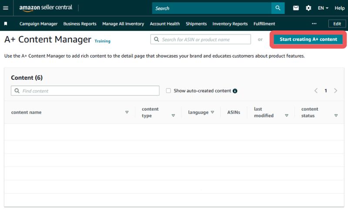This screenshot has width=348, height=218.
Task: Click page number 1 in pagination
Action: pyautogui.click(x=326, y=91)
